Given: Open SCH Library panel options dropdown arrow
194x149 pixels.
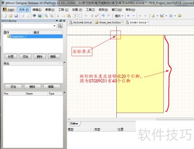Looking at the screenshot, I should coord(57,21).
